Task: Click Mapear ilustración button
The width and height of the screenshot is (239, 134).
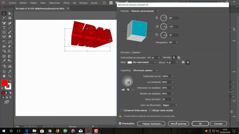Action: point(151,124)
